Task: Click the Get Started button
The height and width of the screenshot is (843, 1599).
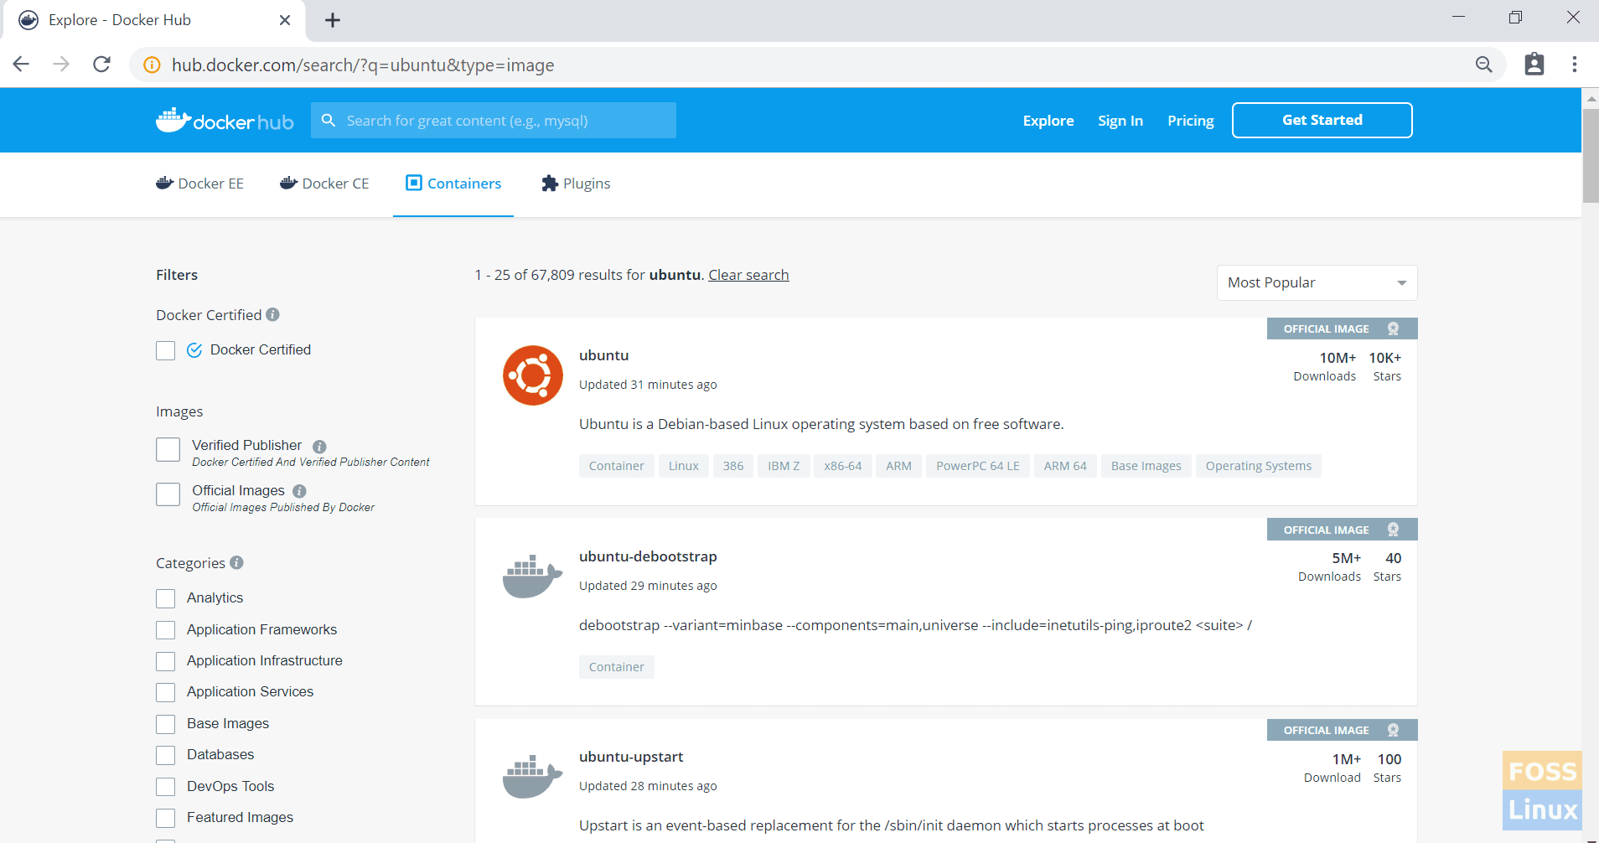Action: point(1322,120)
